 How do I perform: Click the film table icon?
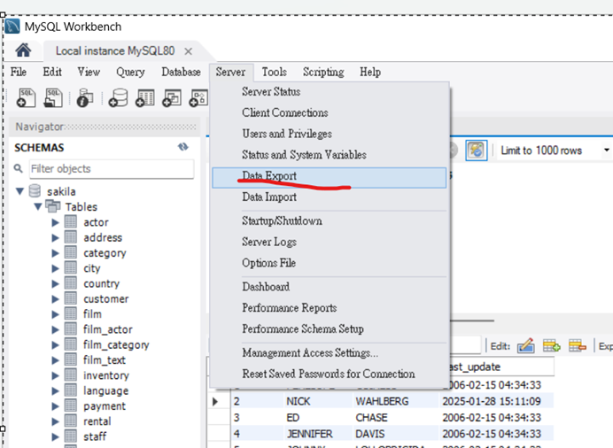71,313
